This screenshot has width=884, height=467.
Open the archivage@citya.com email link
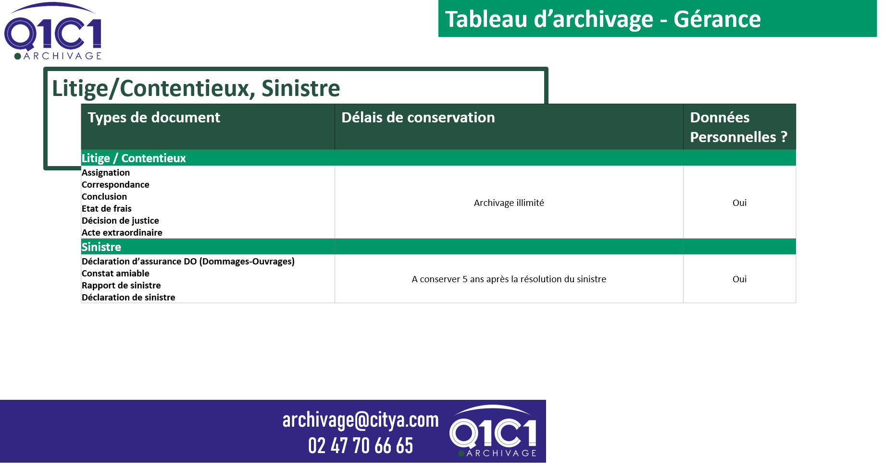point(361,420)
